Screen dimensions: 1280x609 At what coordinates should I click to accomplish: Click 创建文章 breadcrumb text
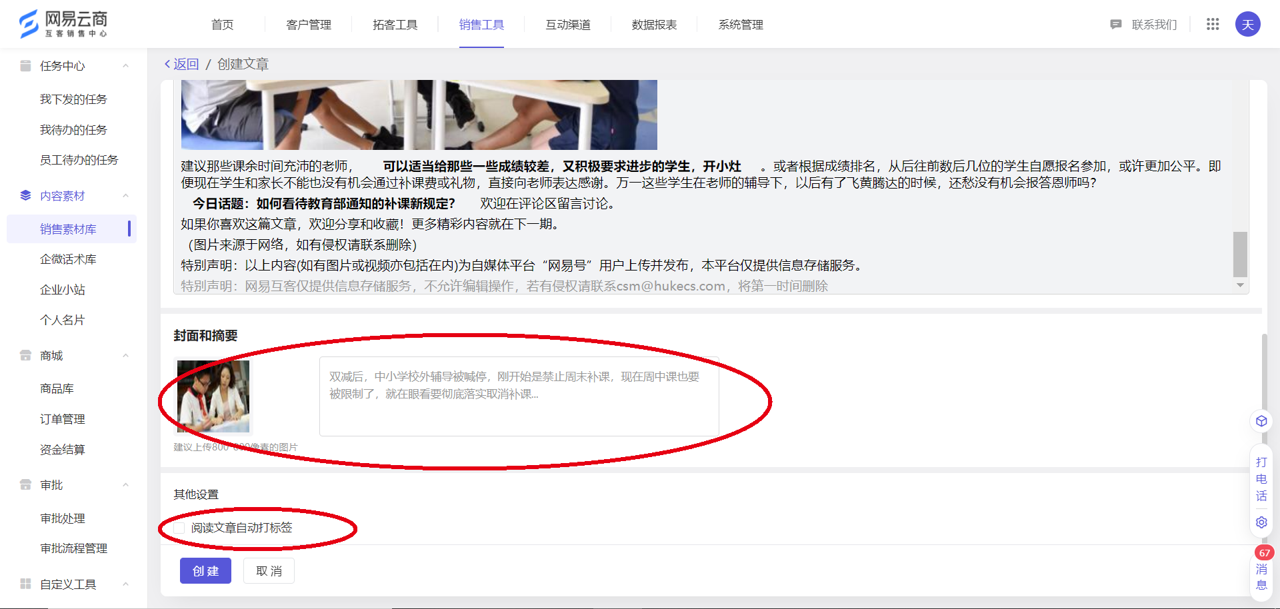tap(243, 64)
